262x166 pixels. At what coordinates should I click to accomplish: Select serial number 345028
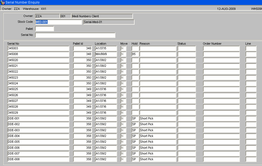click(38, 107)
